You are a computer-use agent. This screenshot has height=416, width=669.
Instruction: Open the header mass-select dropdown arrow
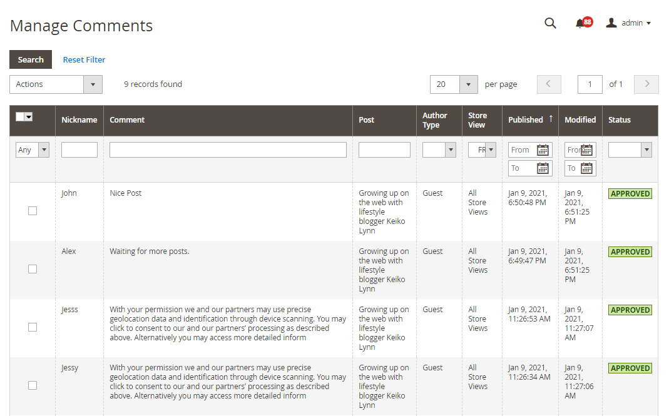click(x=29, y=116)
